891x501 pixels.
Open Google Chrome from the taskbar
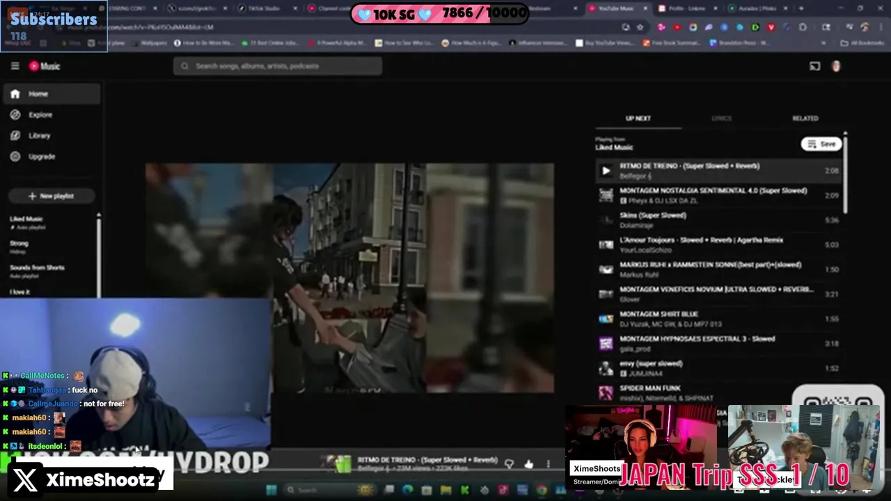(541, 490)
